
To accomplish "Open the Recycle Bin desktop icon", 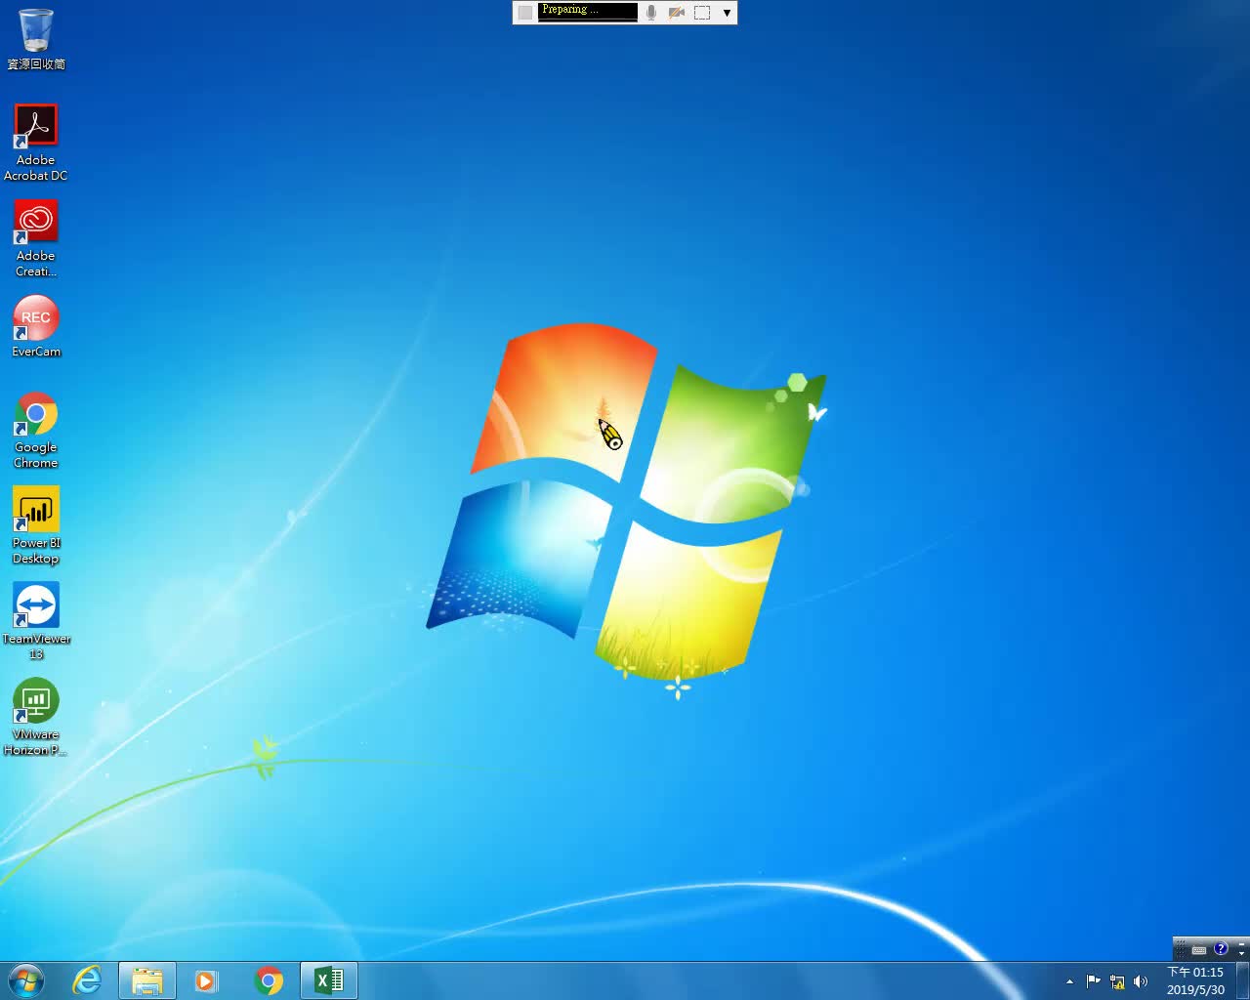I will click(x=36, y=39).
